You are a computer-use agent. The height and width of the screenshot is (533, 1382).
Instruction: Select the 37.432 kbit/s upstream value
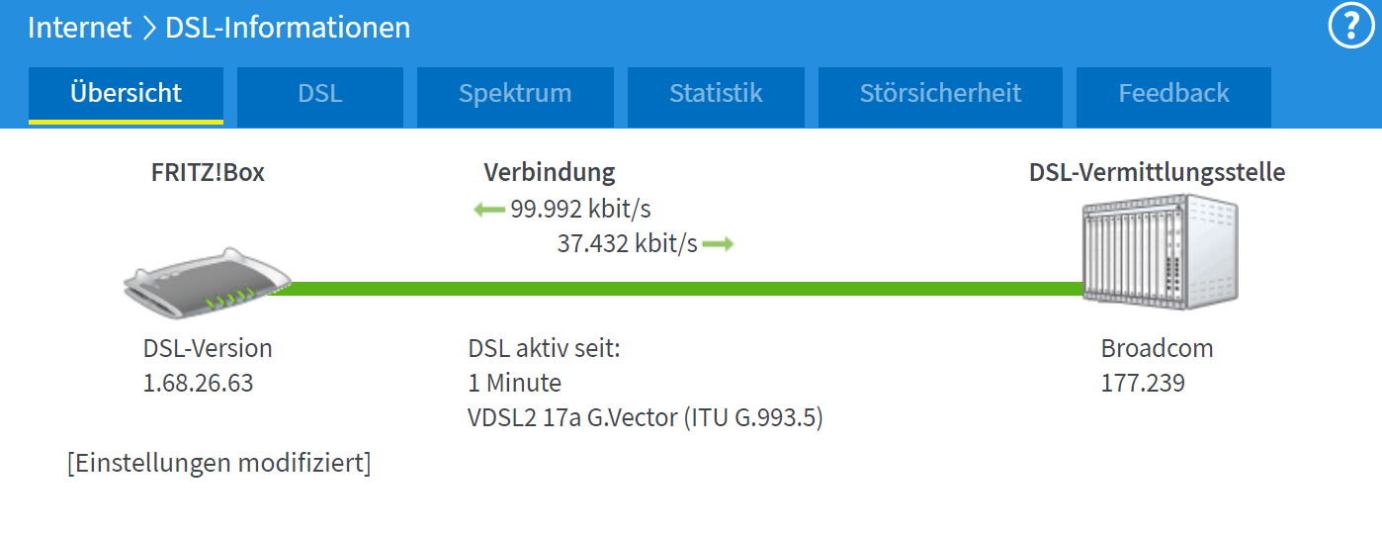coord(627,244)
